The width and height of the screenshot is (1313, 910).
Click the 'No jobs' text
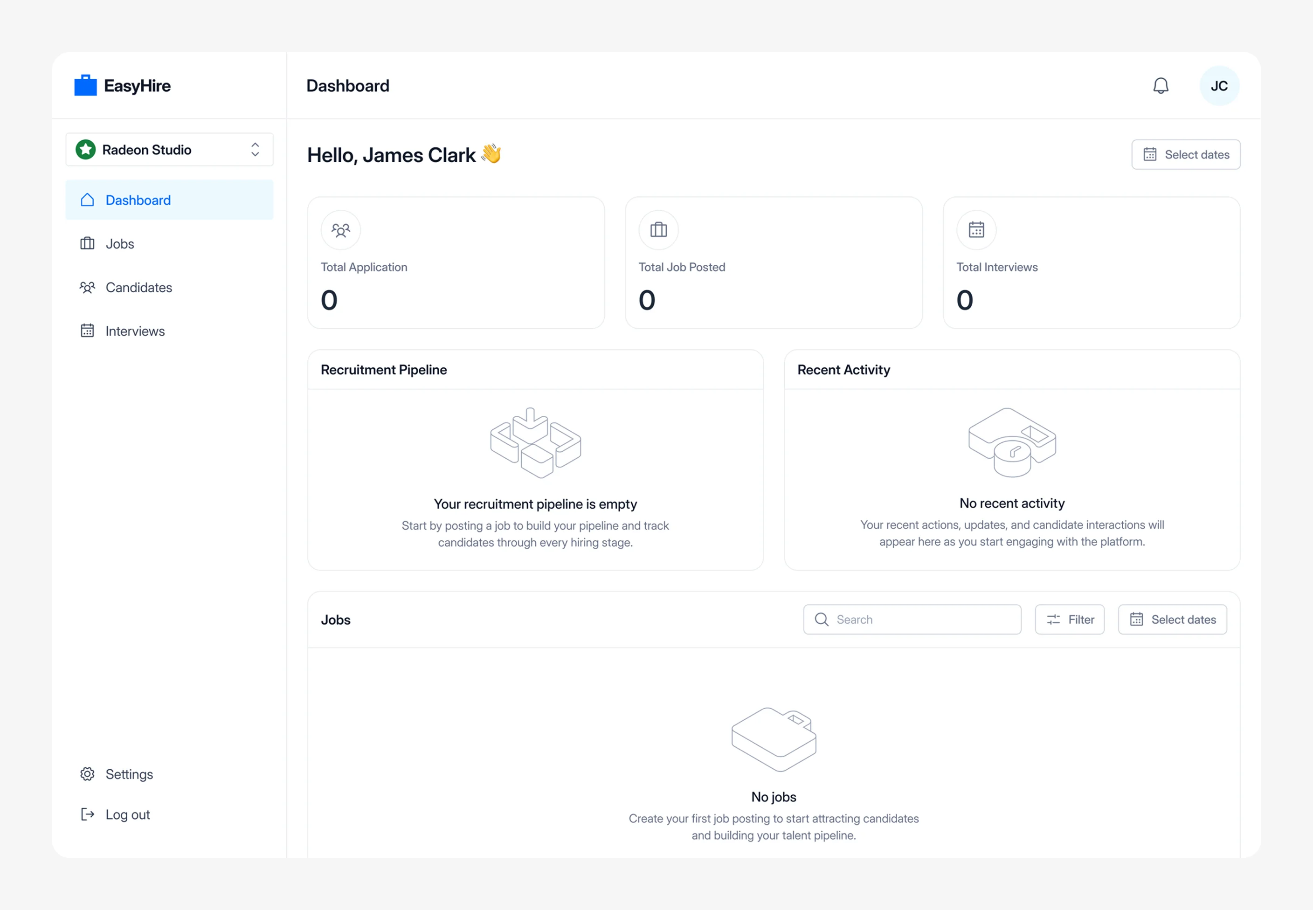coord(774,797)
